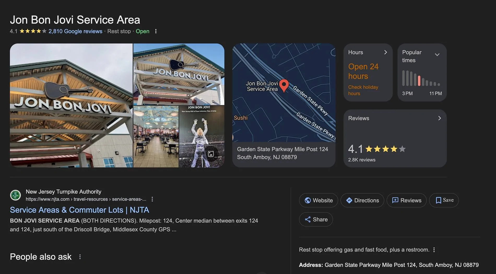Open the Reviews button

pyautogui.click(x=407, y=200)
